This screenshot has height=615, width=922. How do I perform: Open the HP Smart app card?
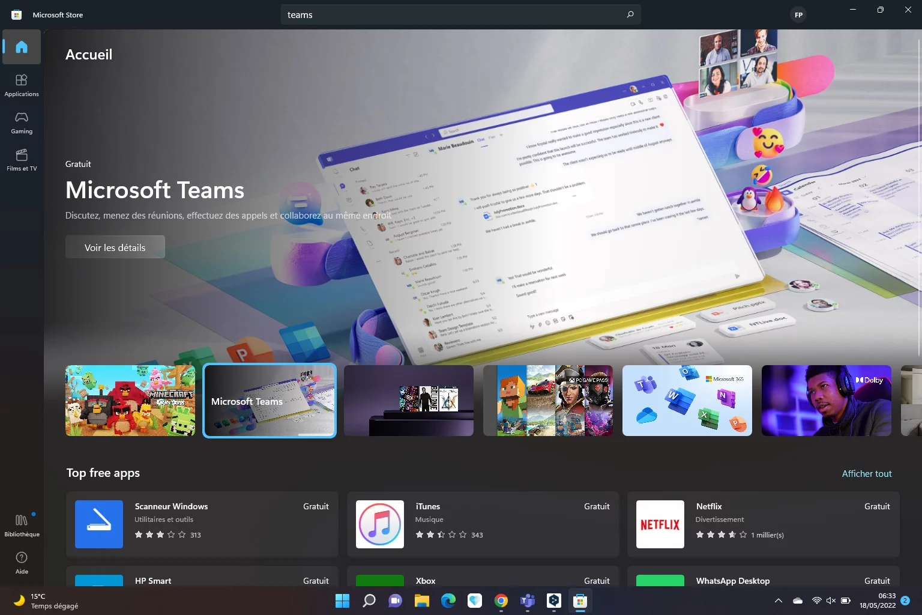point(202,577)
